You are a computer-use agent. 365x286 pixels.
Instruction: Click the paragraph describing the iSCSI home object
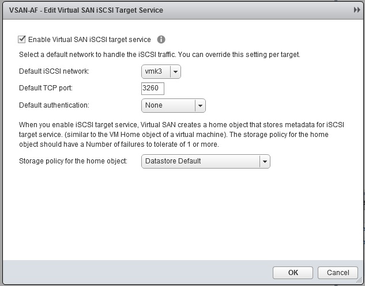pyautogui.click(x=173, y=134)
